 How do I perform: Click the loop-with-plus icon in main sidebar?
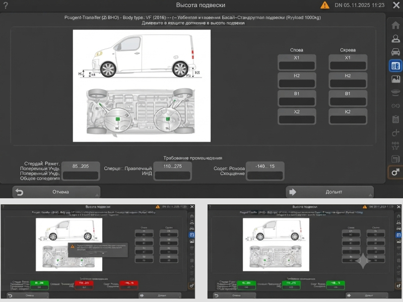(395, 132)
